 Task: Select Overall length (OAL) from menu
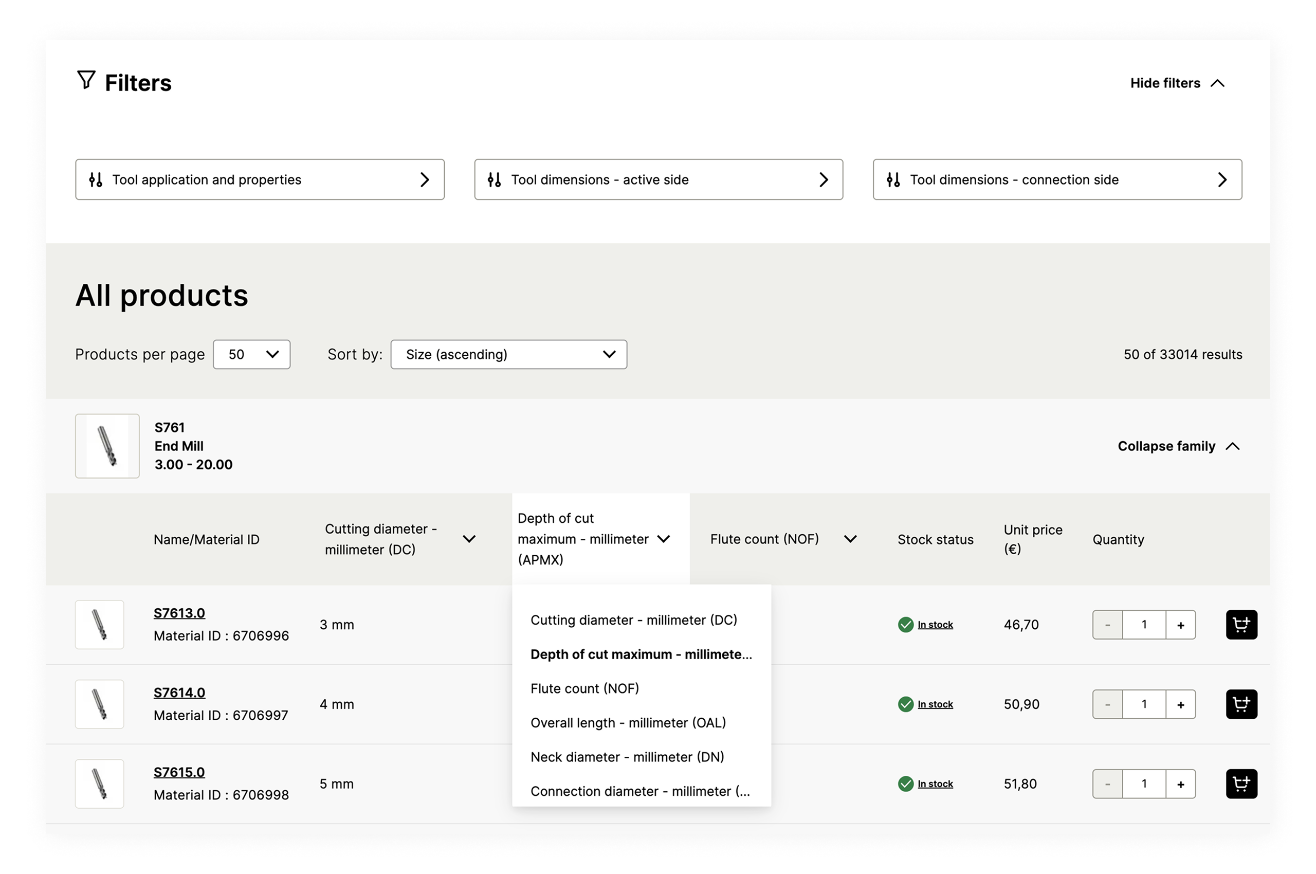tap(628, 722)
